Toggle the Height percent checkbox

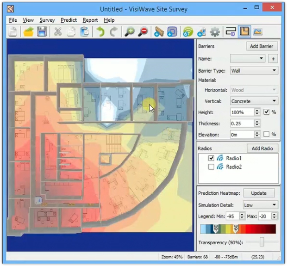click(x=266, y=112)
